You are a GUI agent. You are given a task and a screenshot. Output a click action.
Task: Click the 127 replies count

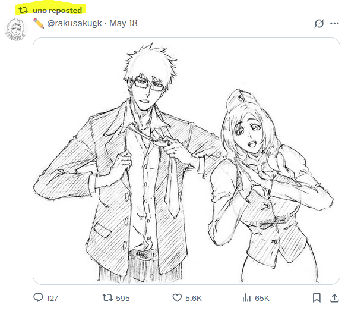pyautogui.click(x=52, y=298)
